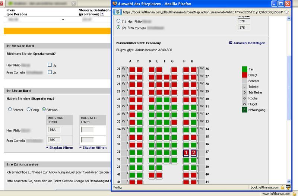298x196 pixels.
Task: Click passenger 1 seat marker at 37H
Action: [x=186, y=153]
